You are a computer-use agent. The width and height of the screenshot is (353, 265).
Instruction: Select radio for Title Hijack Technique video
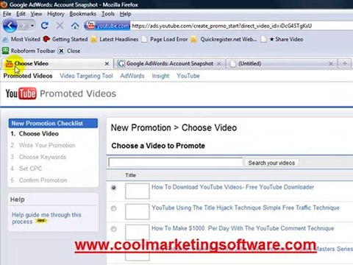(x=113, y=208)
